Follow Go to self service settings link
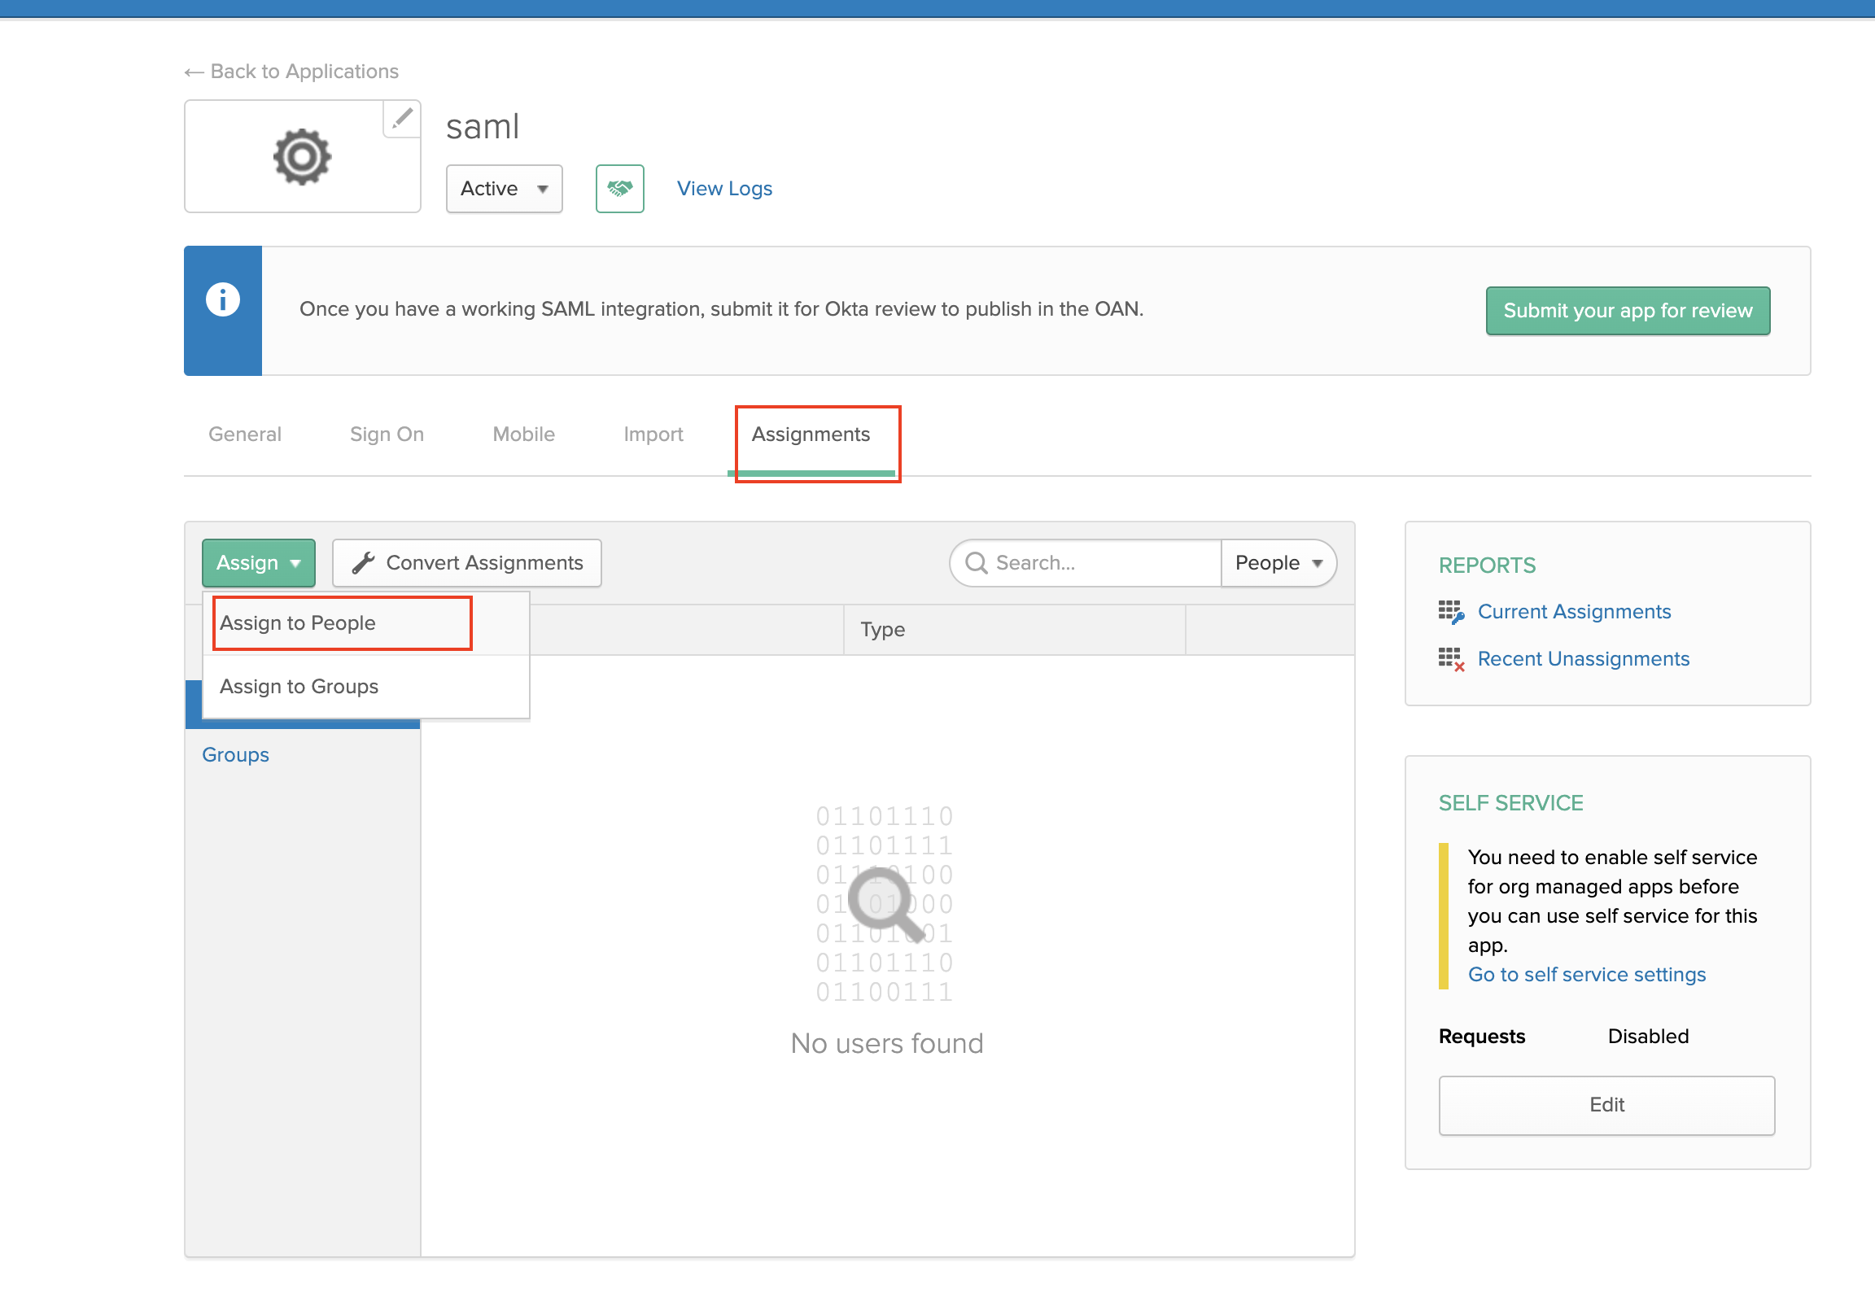 click(x=1586, y=974)
